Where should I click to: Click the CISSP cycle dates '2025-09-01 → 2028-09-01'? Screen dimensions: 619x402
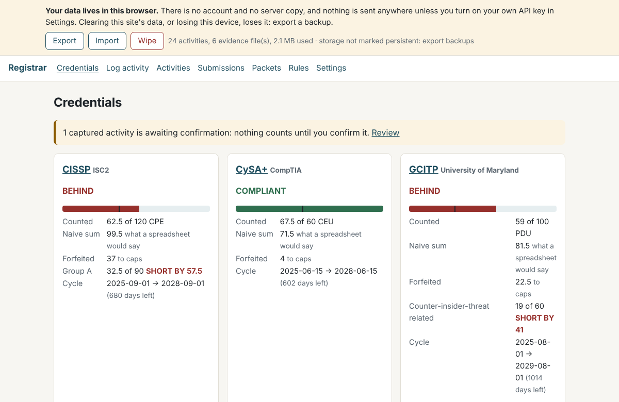[x=156, y=283]
